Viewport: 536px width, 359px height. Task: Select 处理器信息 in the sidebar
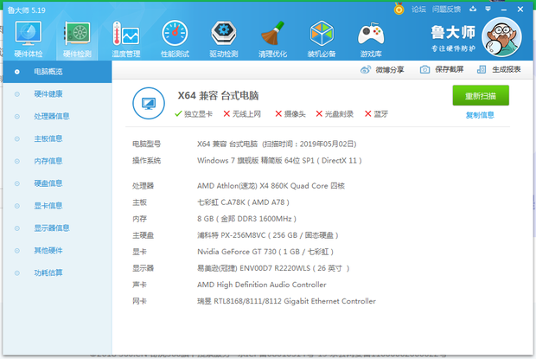[x=57, y=116]
